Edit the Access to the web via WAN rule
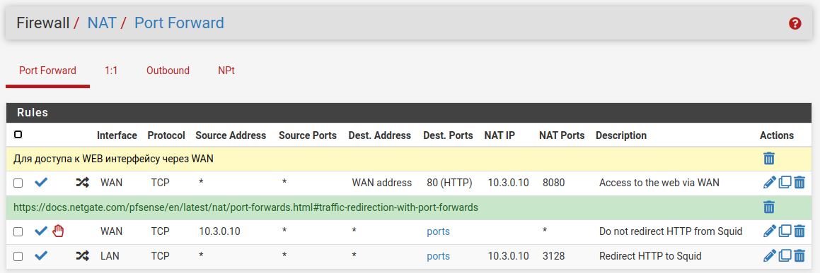 point(769,182)
